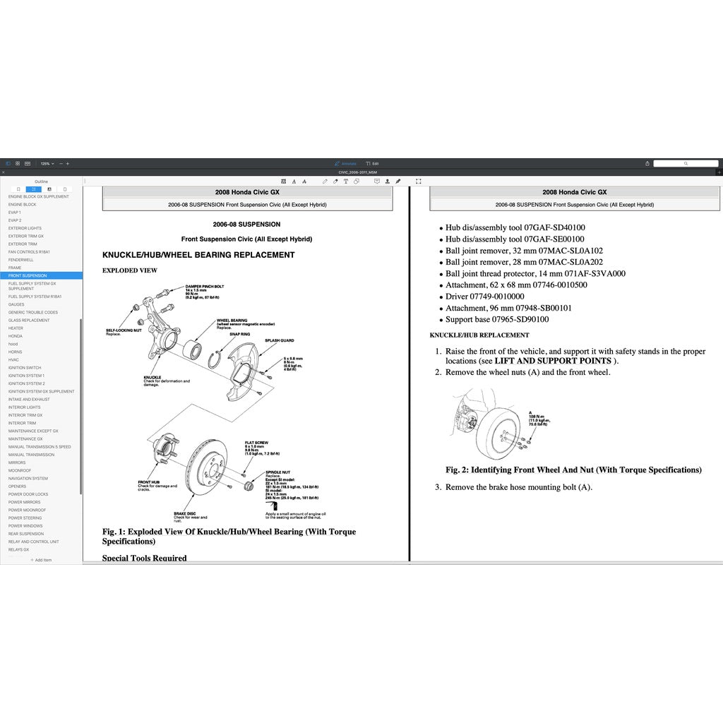Switch to thumbnail grid view
This screenshot has width=723, height=723.
click(18, 163)
